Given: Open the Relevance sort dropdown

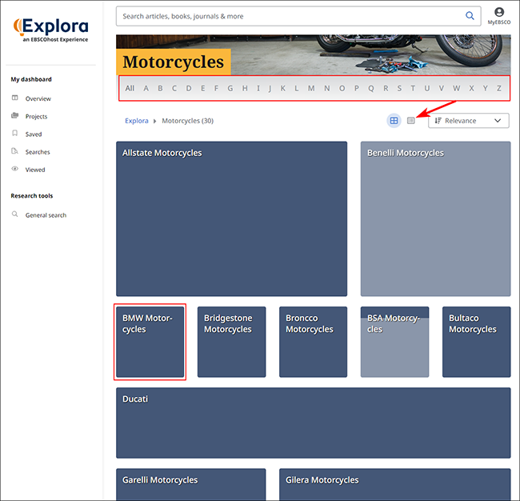Looking at the screenshot, I should [469, 120].
